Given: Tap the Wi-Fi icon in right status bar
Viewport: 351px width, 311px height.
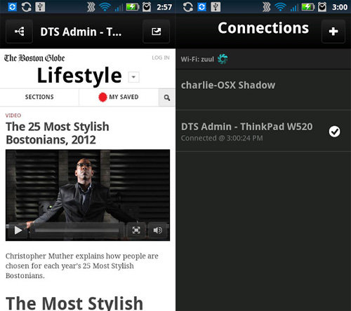Looking at the screenshot, I should tap(280, 7).
